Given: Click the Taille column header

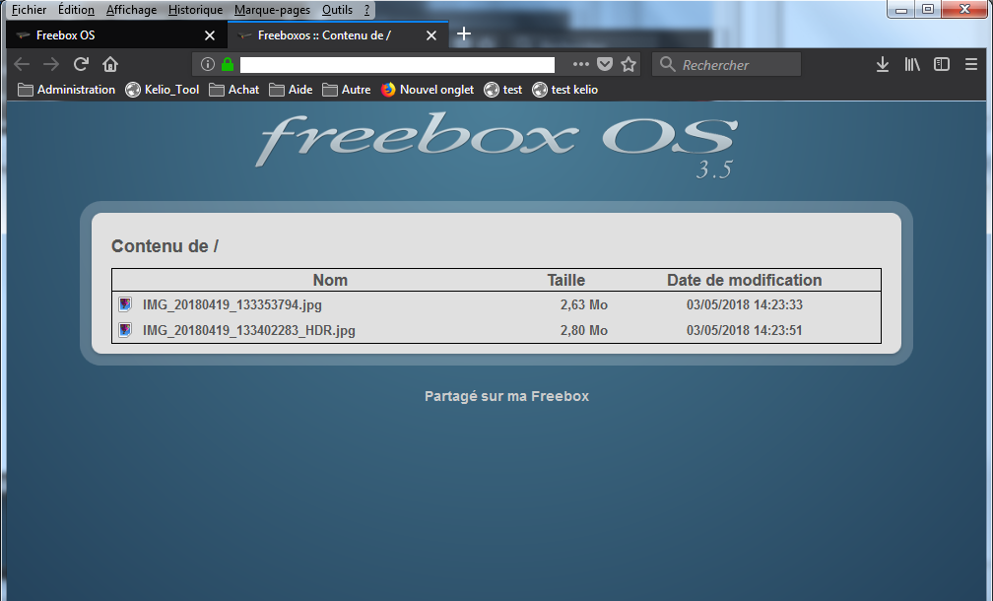Looking at the screenshot, I should point(566,280).
